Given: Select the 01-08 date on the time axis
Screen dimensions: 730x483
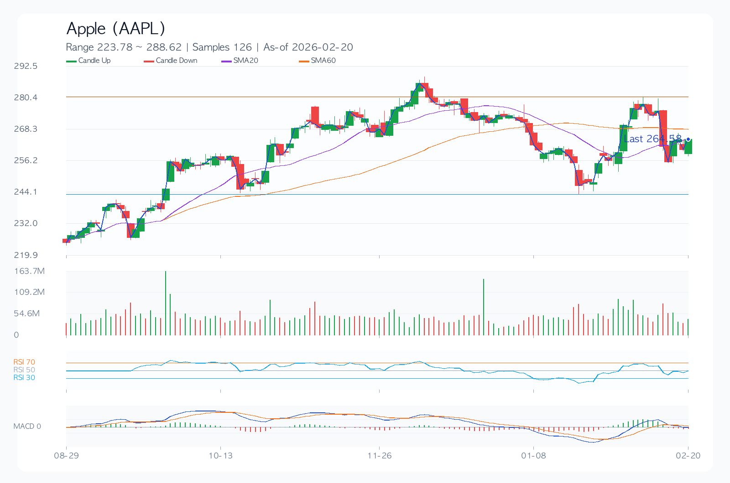Looking at the screenshot, I should [533, 456].
